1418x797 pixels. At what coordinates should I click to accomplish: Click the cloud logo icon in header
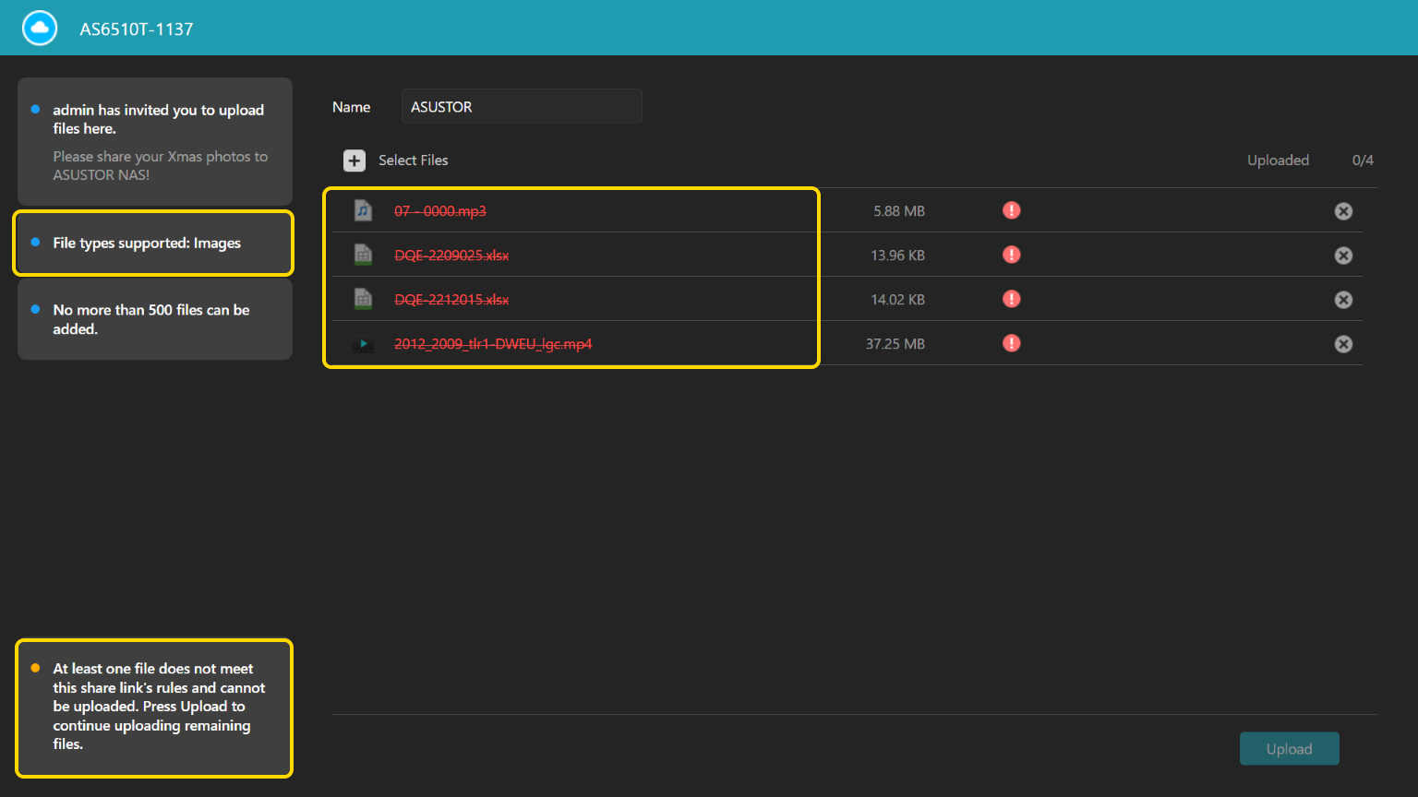click(40, 29)
